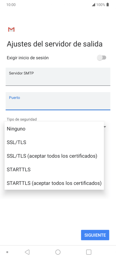Screen dimensions: 116x259
Task: Select Ninguno security option
Action: tap(54, 129)
